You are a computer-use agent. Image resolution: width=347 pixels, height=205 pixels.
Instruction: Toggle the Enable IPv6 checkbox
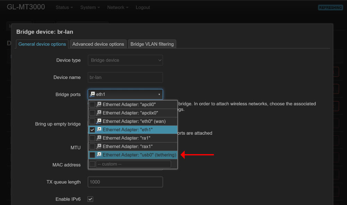coord(90,199)
